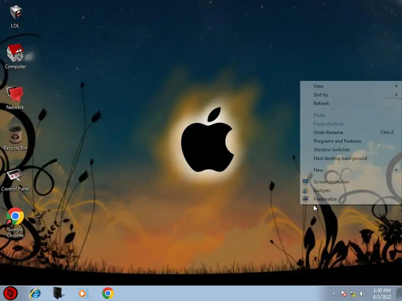Click the Personalize menu icon

(x=305, y=199)
